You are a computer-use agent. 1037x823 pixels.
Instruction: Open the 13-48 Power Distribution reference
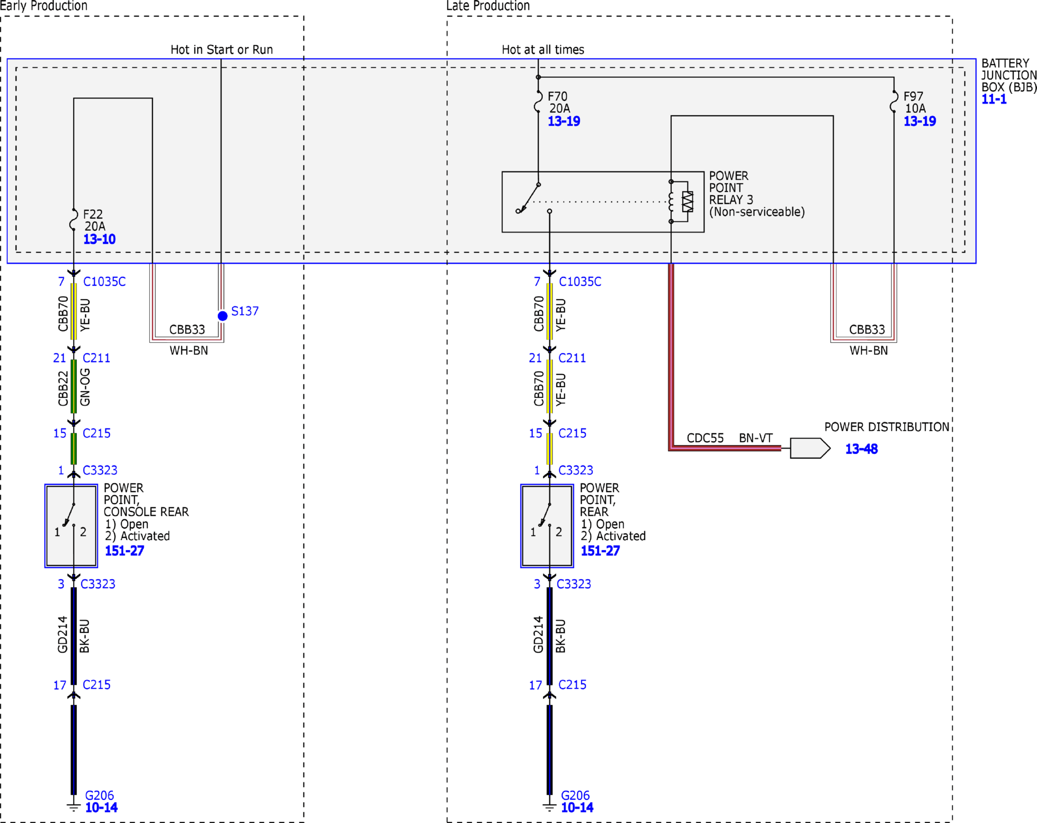861,449
